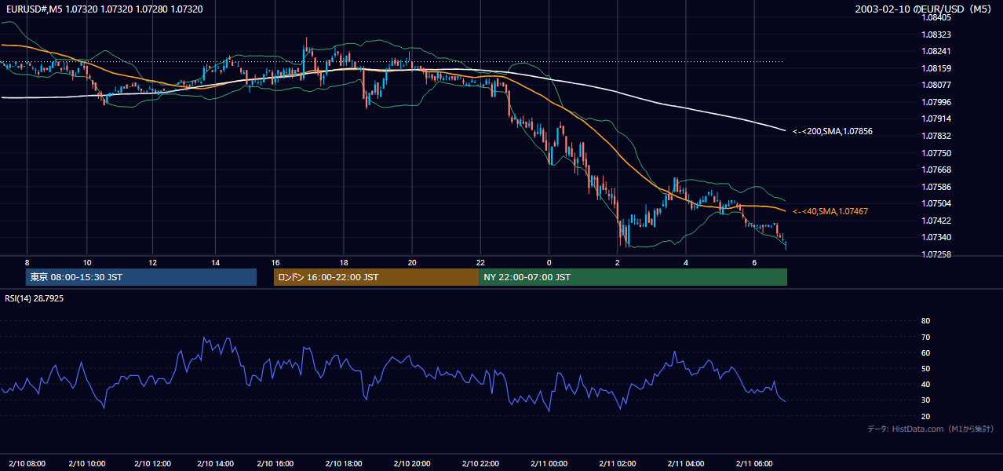Click hour marker 8 under price chart
Viewport: 1003px width, 471px height.
tap(27, 262)
